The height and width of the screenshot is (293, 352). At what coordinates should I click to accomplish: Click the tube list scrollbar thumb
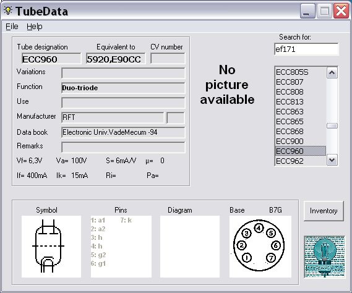tap(332, 126)
